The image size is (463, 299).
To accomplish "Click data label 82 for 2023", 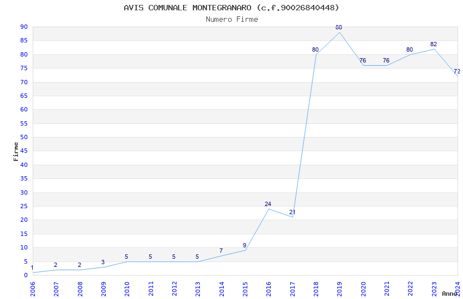I will (433, 44).
